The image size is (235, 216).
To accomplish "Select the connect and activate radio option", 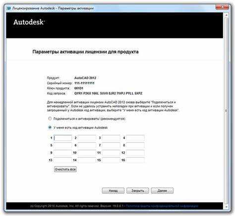I will [50, 119].
